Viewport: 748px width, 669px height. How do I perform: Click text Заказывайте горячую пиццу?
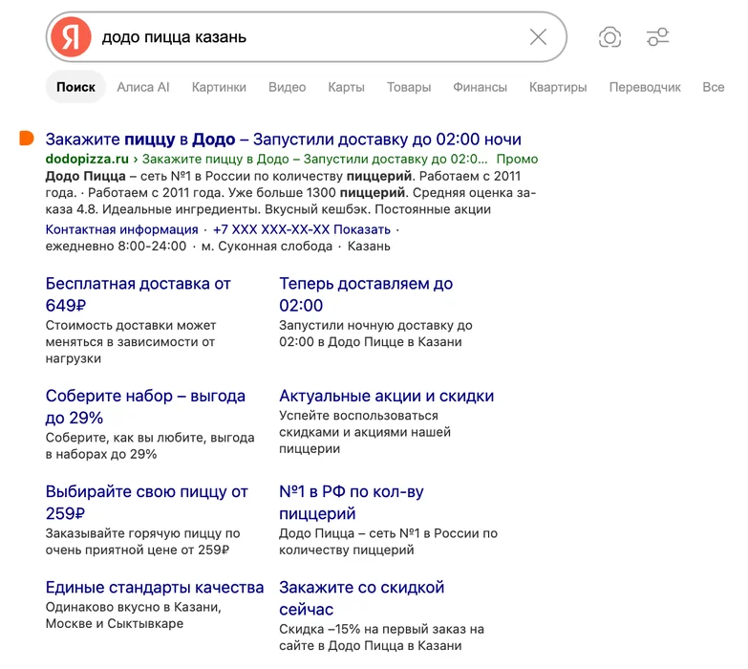click(142, 541)
